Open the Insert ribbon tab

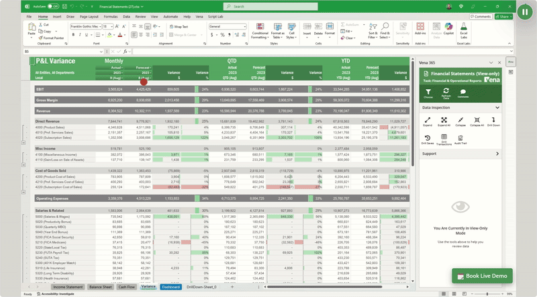coord(57,16)
